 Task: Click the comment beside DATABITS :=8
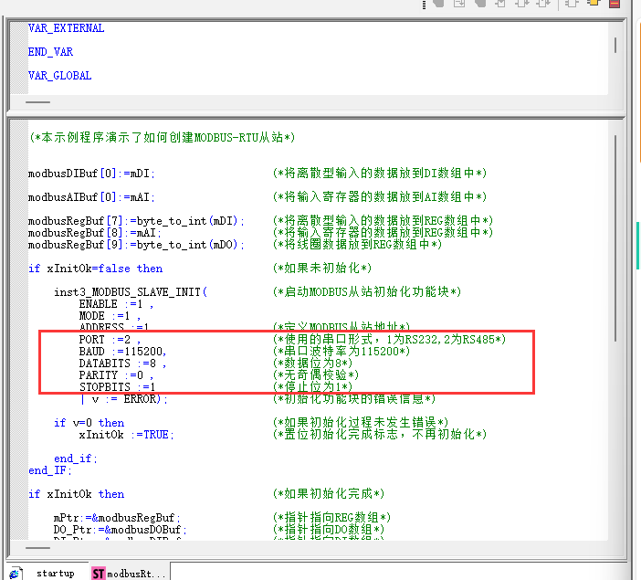[x=312, y=363]
